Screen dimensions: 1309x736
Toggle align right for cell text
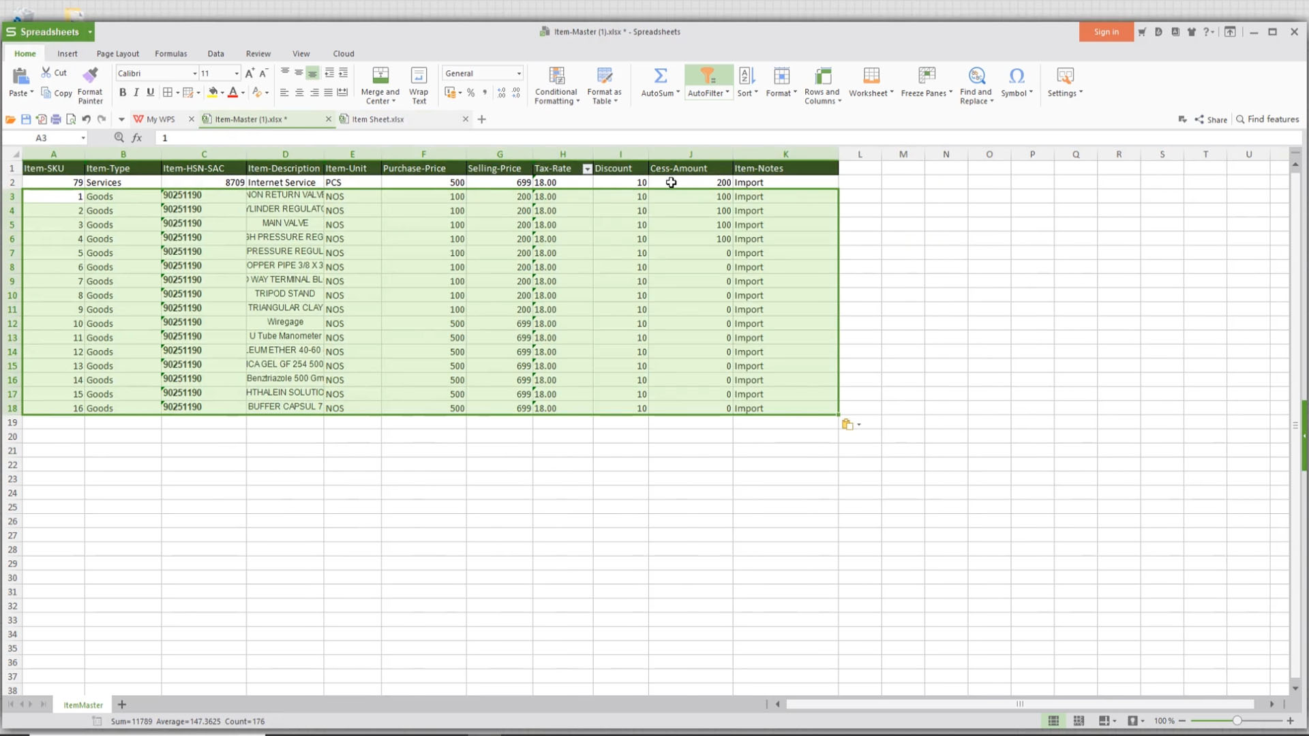[314, 93]
